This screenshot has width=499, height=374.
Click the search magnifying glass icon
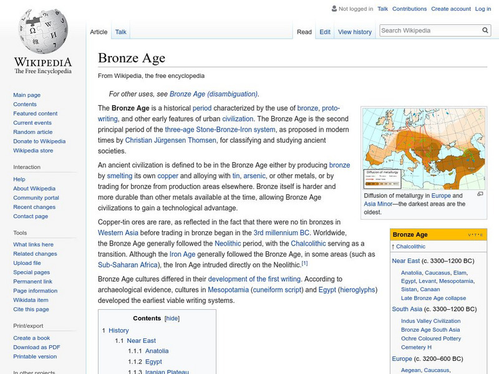click(x=486, y=31)
